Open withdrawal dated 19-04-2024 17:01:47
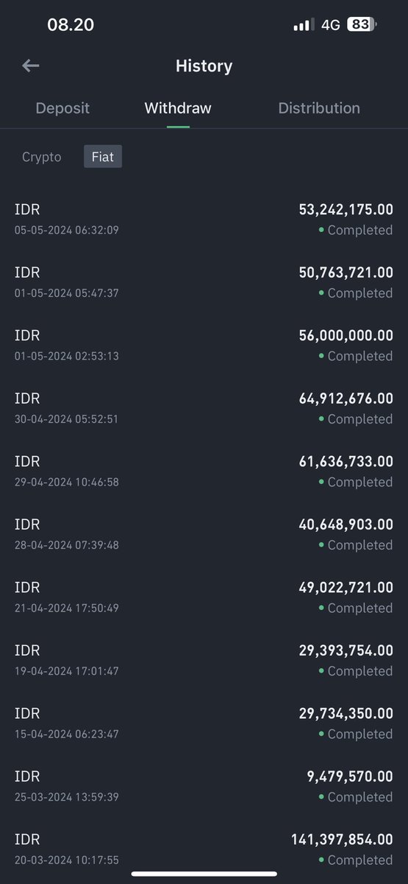This screenshot has height=884, width=408. tap(204, 660)
